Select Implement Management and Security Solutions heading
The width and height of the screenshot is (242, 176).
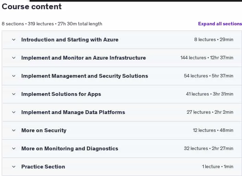pos(84,76)
